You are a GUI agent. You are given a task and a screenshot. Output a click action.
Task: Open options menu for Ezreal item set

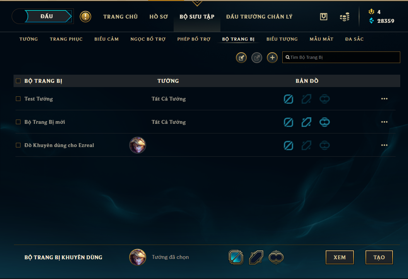[x=384, y=145]
